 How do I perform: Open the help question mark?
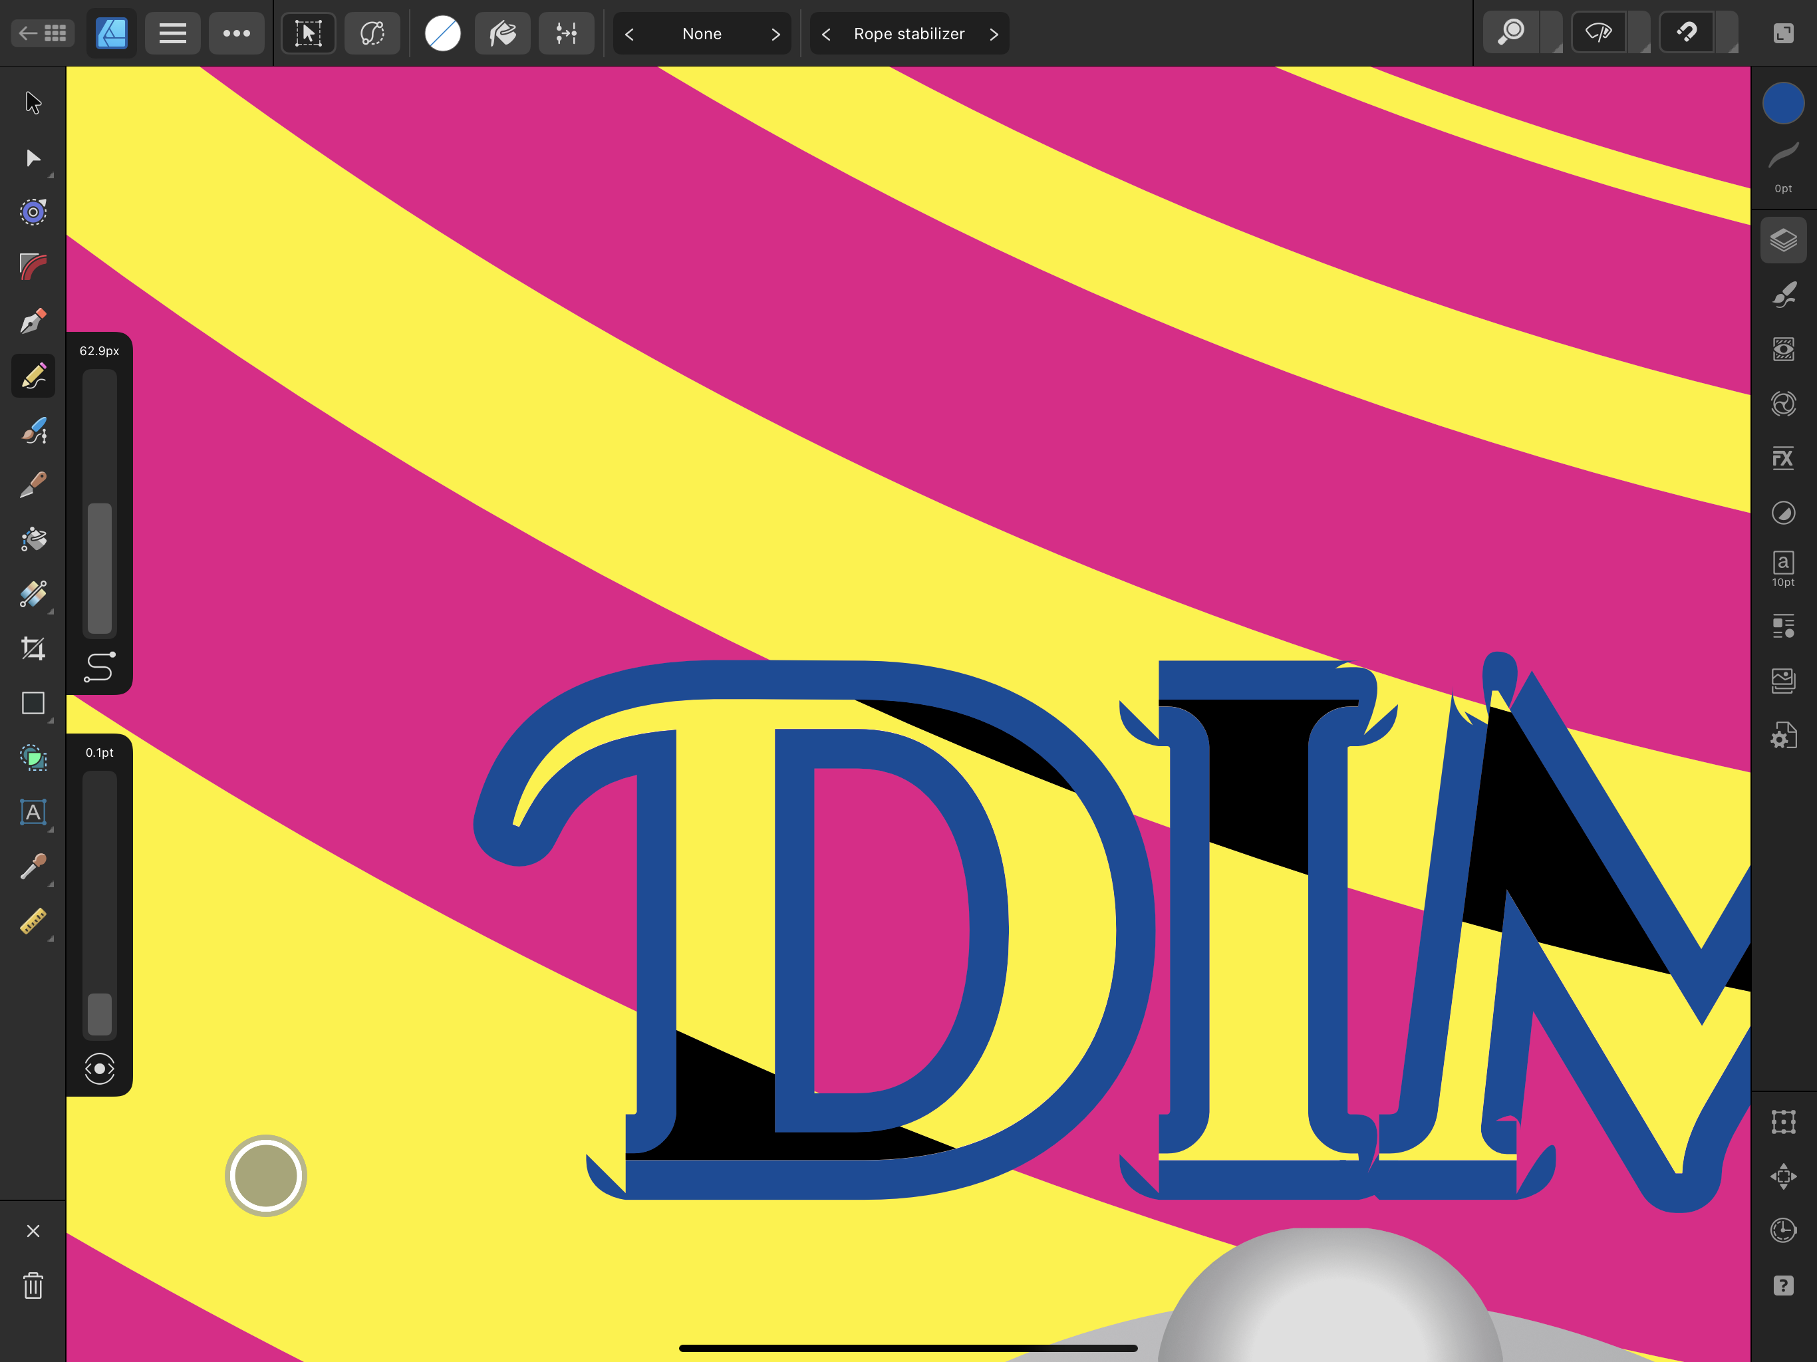coord(1782,1286)
